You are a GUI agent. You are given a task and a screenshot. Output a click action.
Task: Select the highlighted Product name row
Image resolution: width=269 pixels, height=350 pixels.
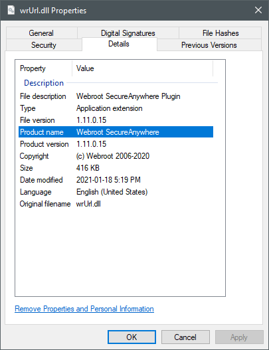[x=116, y=132]
